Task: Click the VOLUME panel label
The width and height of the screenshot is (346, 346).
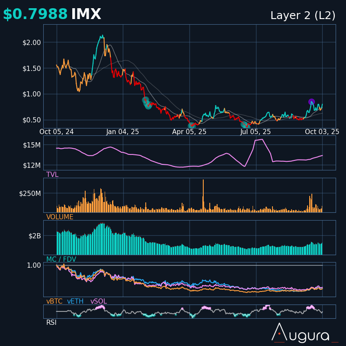Action: coord(60,217)
